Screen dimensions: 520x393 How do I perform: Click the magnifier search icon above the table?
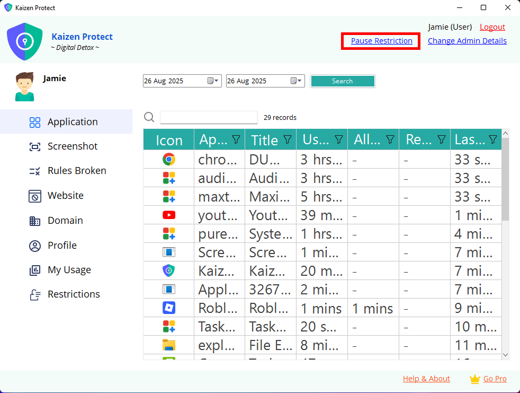[x=149, y=117]
